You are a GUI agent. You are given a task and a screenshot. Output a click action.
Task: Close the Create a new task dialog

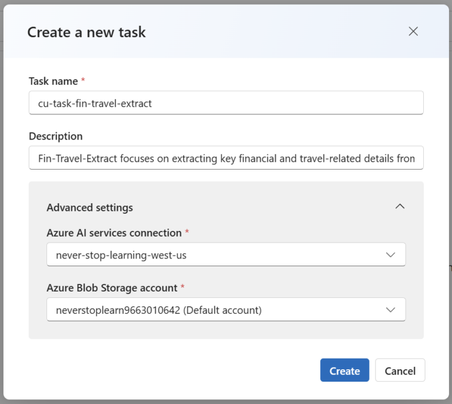[x=413, y=31]
